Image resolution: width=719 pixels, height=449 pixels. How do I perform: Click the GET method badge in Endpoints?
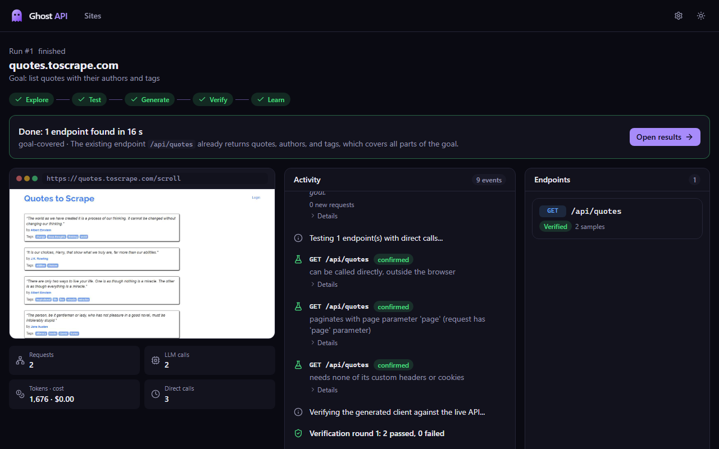(x=553, y=211)
